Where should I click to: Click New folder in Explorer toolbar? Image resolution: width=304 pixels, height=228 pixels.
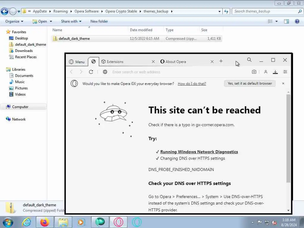click(99, 21)
